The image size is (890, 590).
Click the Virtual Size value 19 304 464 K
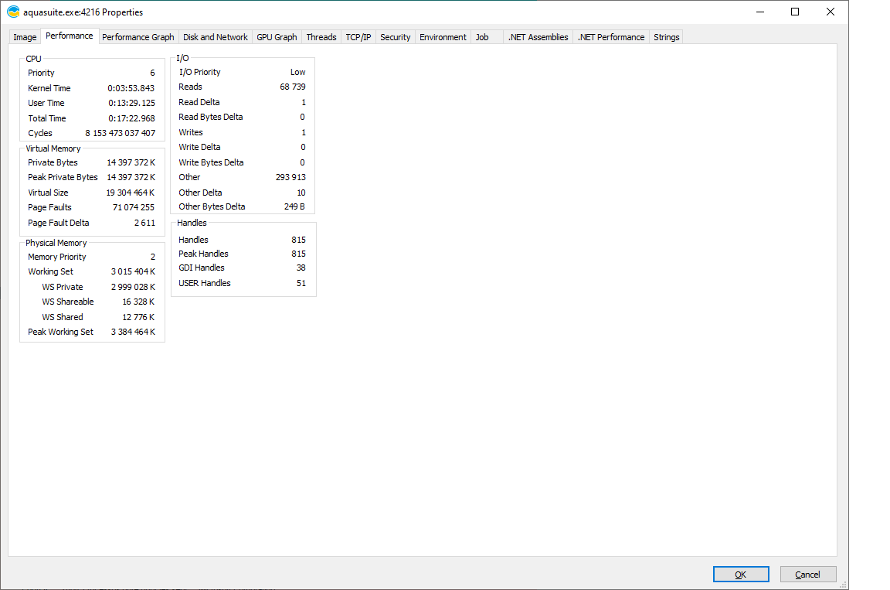click(x=131, y=193)
